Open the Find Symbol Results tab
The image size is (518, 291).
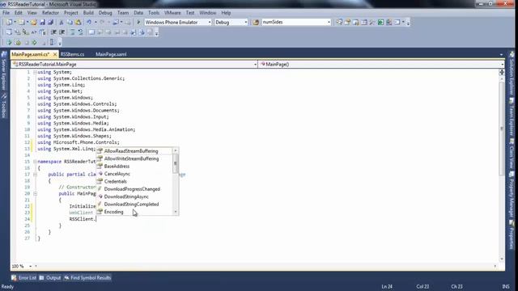tap(87, 278)
